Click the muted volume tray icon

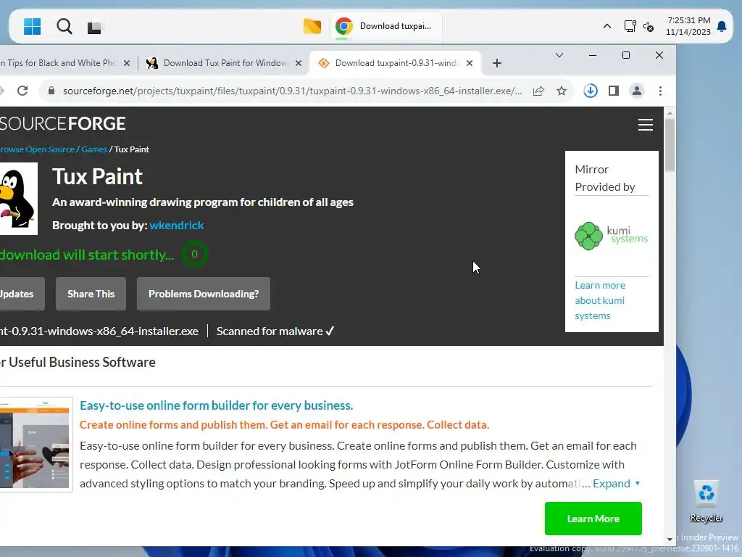(649, 27)
